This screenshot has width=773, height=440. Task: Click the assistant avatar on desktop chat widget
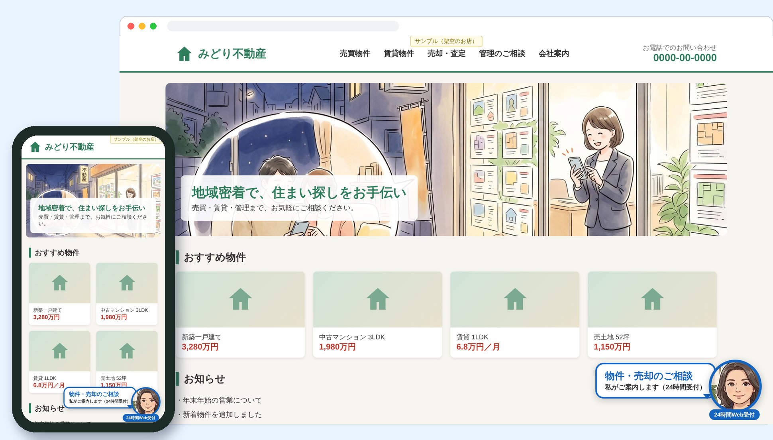pyautogui.click(x=736, y=385)
